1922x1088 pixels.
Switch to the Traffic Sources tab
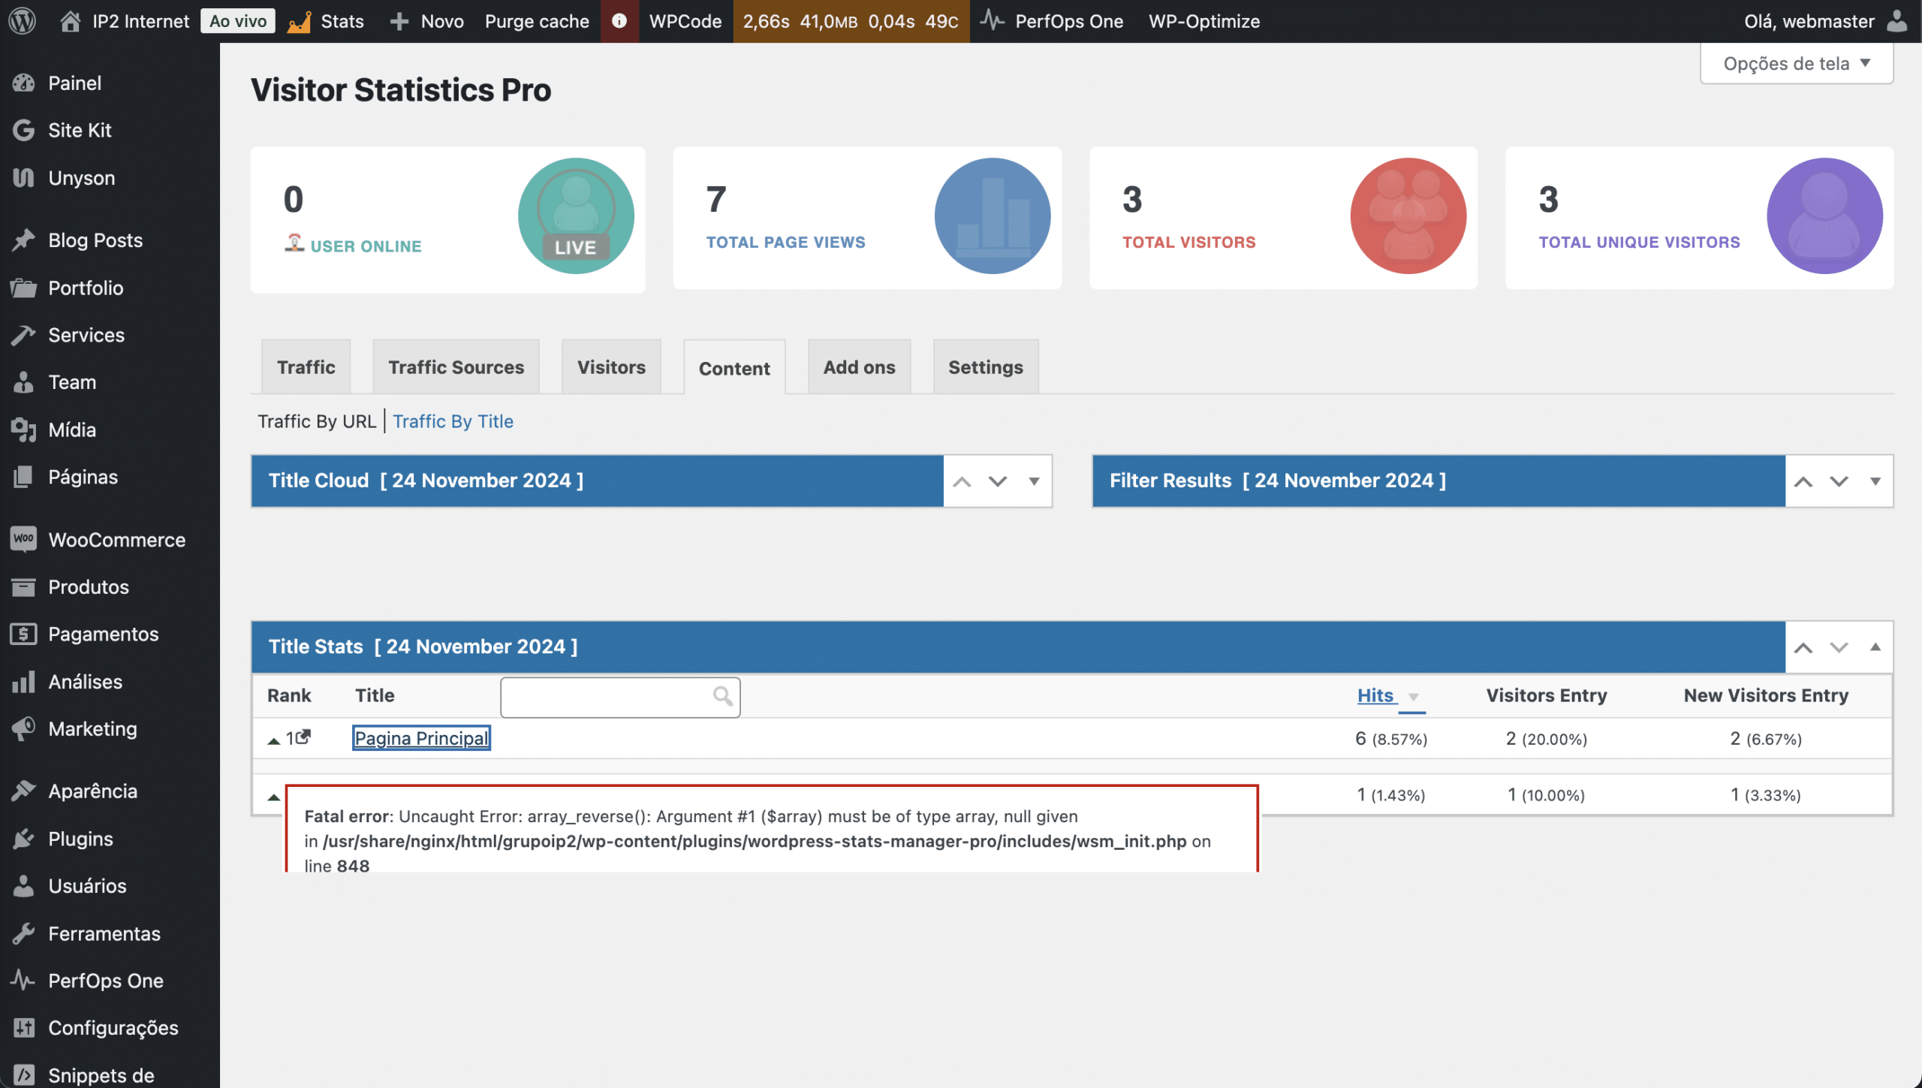(x=456, y=367)
